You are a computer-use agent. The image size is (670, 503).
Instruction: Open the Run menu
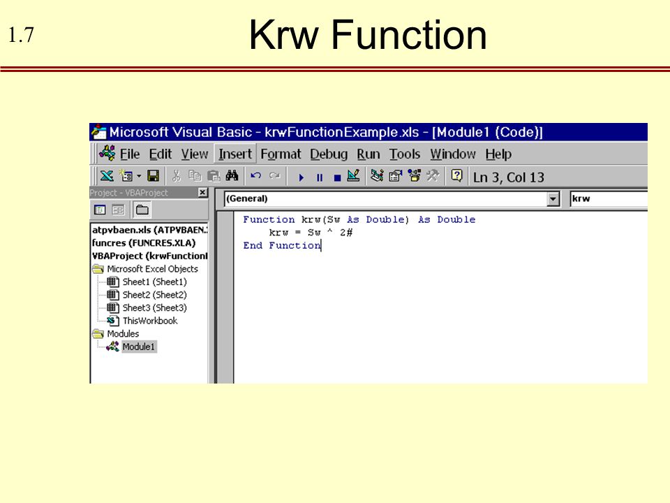(368, 154)
